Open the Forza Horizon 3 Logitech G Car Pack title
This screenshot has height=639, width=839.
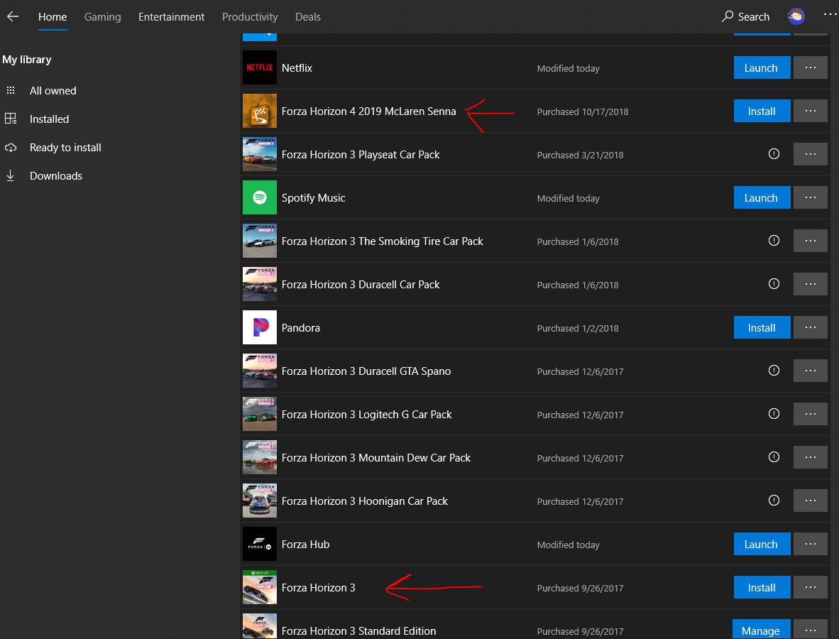click(x=366, y=414)
